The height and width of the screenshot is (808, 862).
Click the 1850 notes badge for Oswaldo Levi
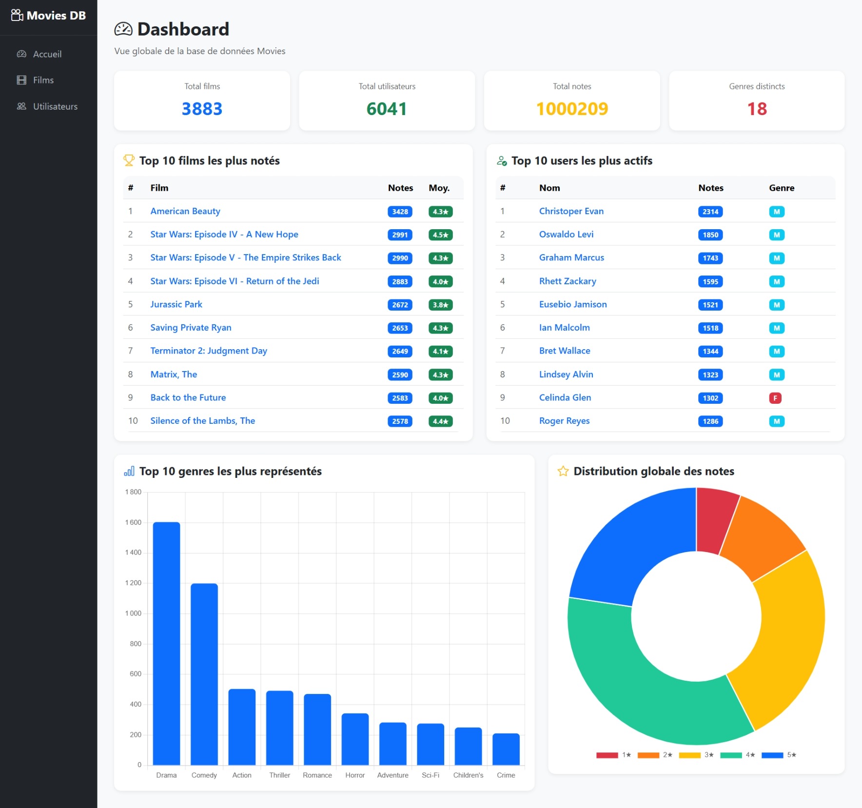710,235
